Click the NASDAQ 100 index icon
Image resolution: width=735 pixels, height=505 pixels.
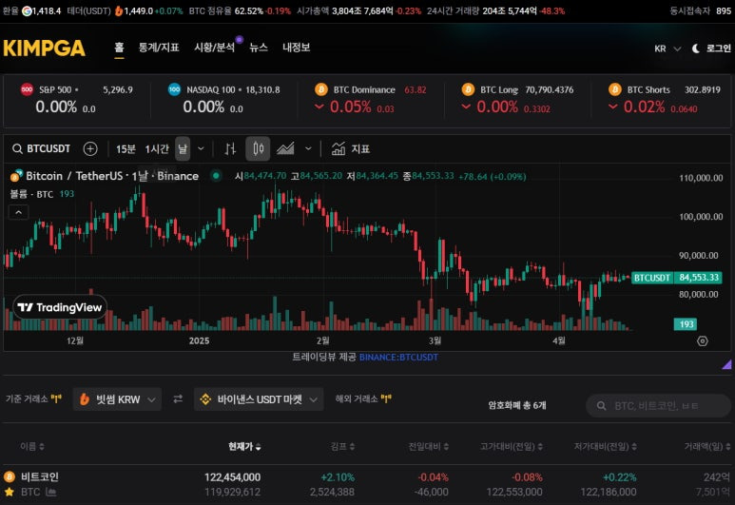tap(174, 89)
